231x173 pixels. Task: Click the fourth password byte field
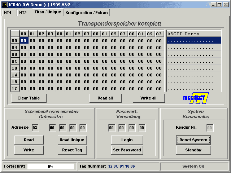[142, 128]
